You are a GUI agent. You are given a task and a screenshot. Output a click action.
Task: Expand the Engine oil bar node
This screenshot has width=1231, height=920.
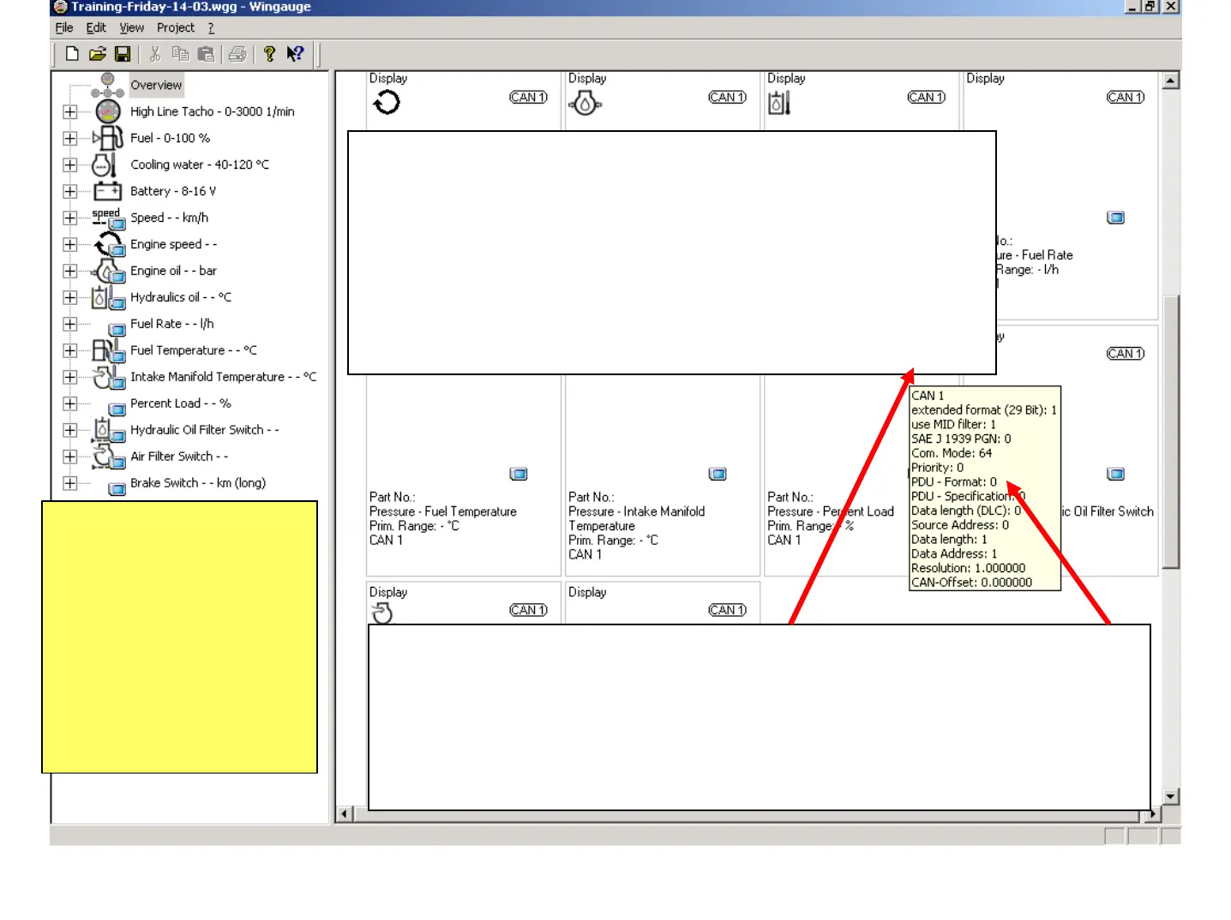coord(70,271)
